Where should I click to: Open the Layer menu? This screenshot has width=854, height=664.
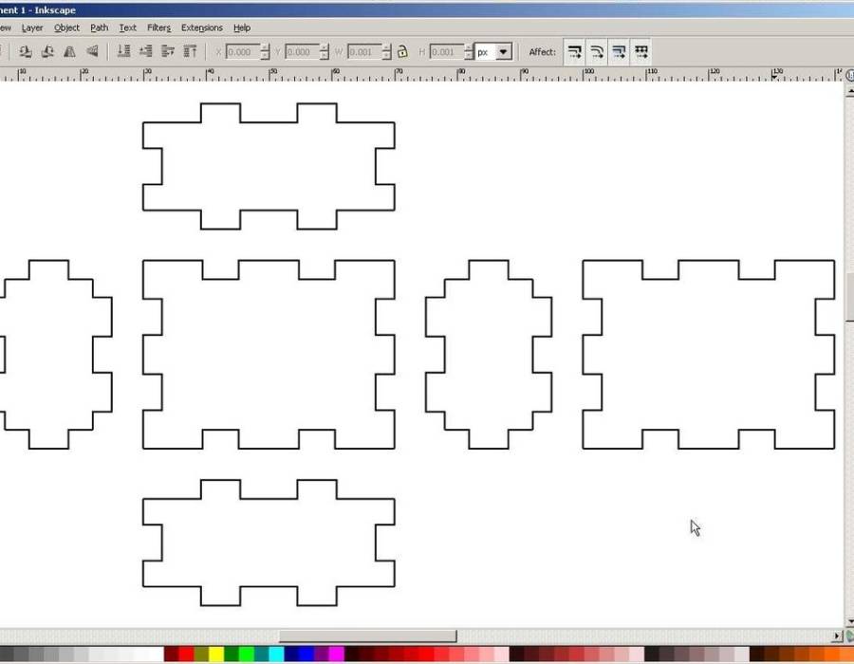(32, 28)
